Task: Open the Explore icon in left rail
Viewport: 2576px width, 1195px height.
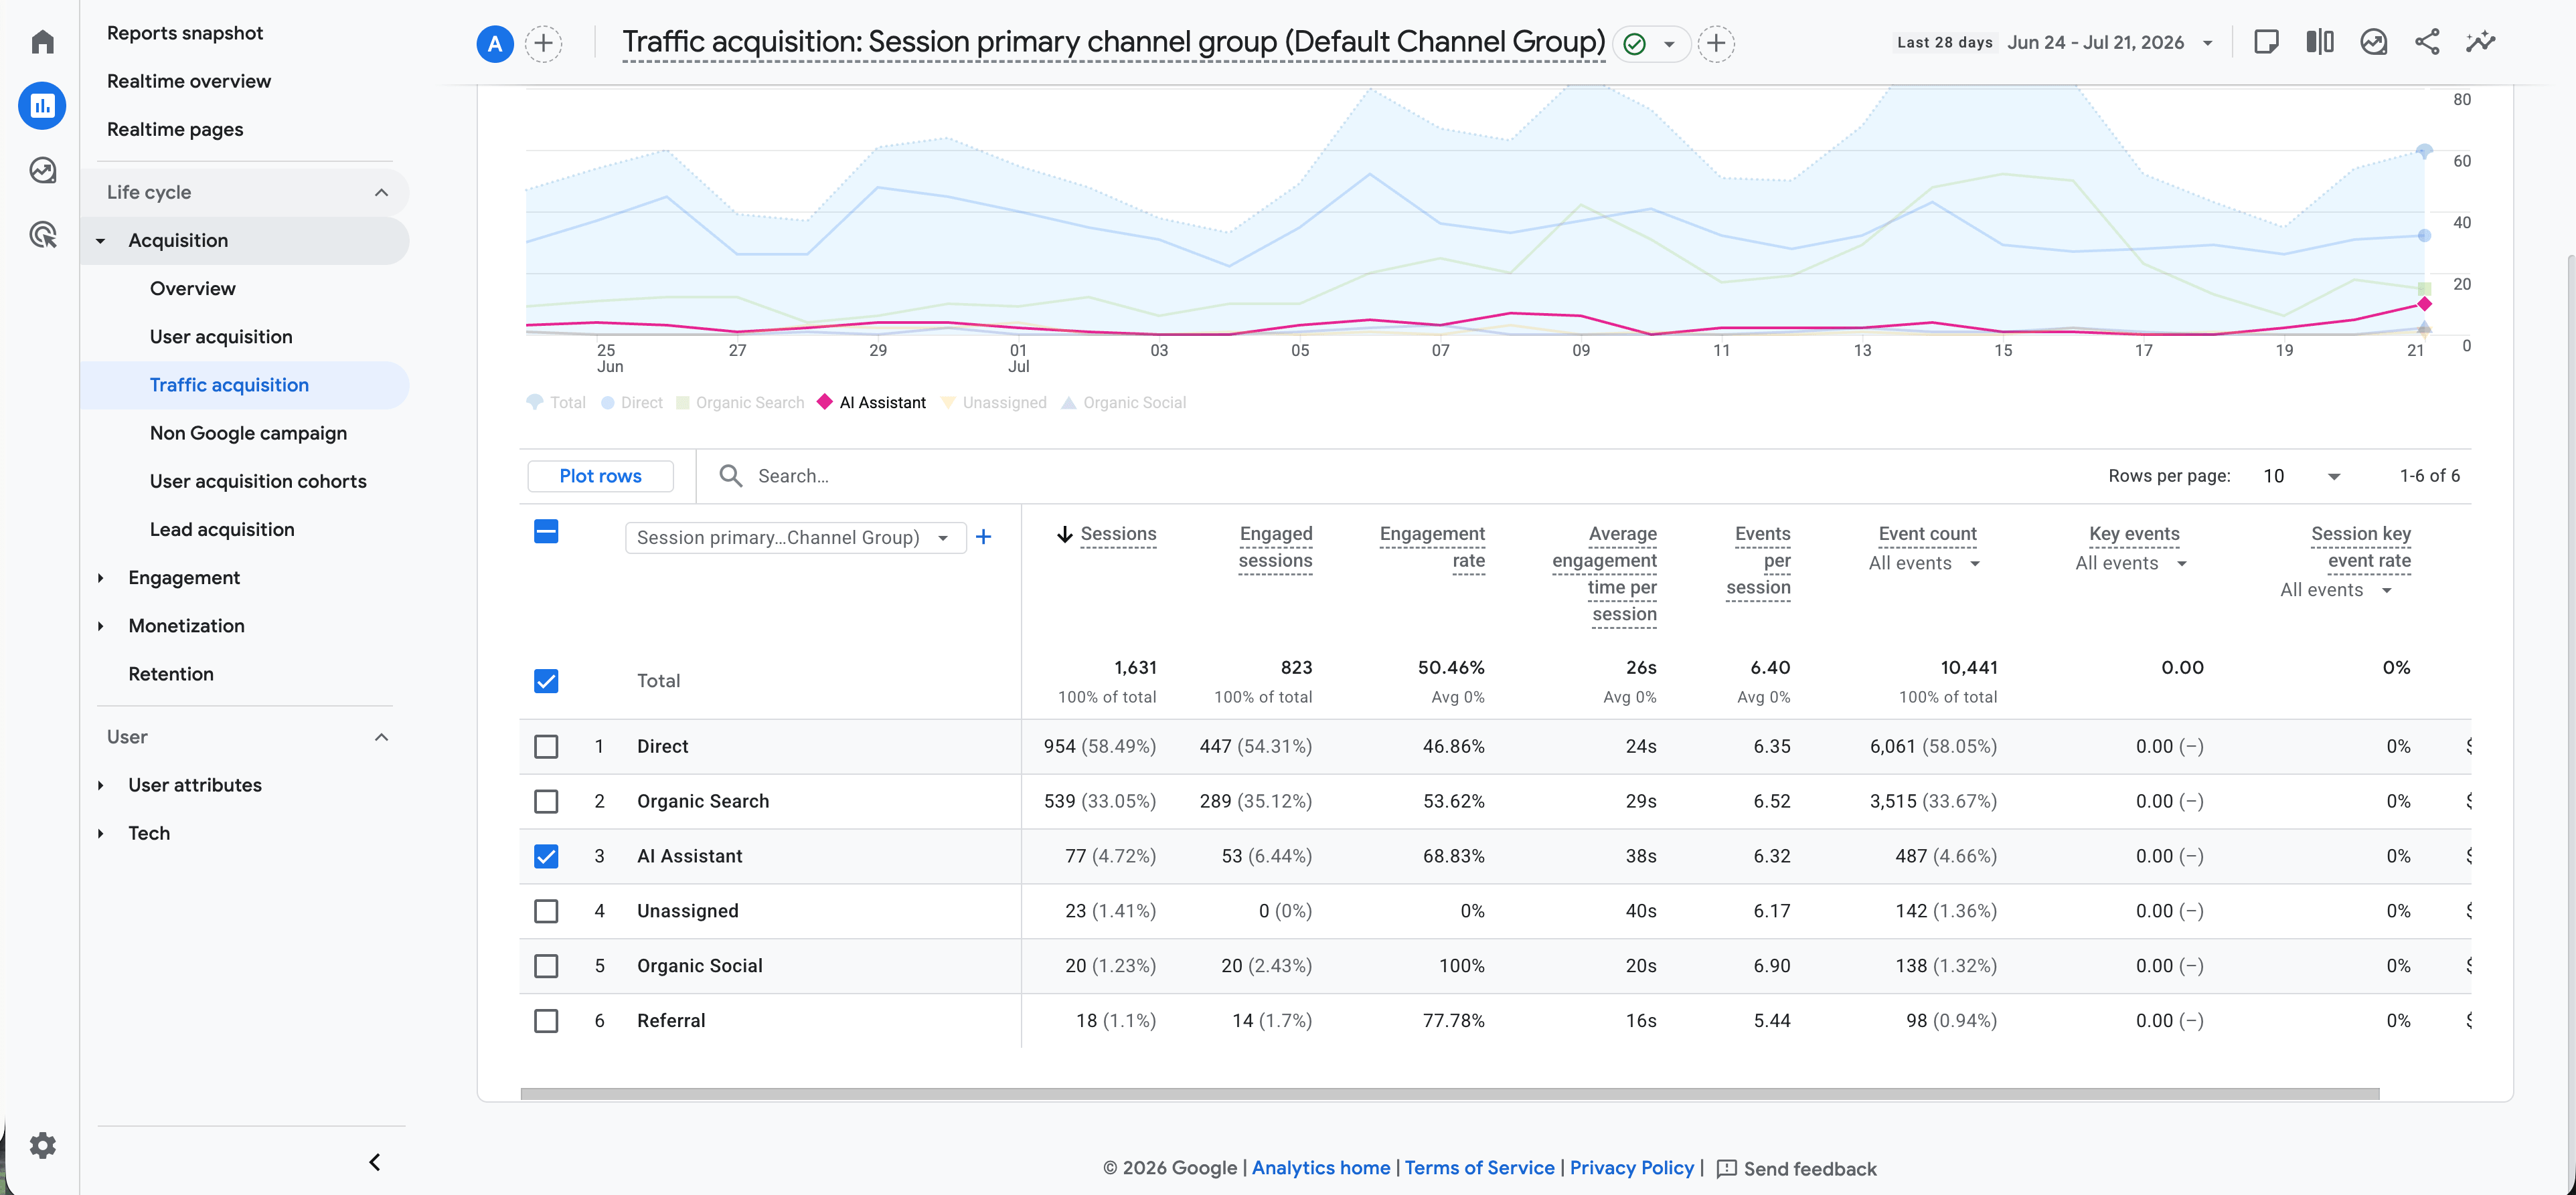Action: [42, 171]
